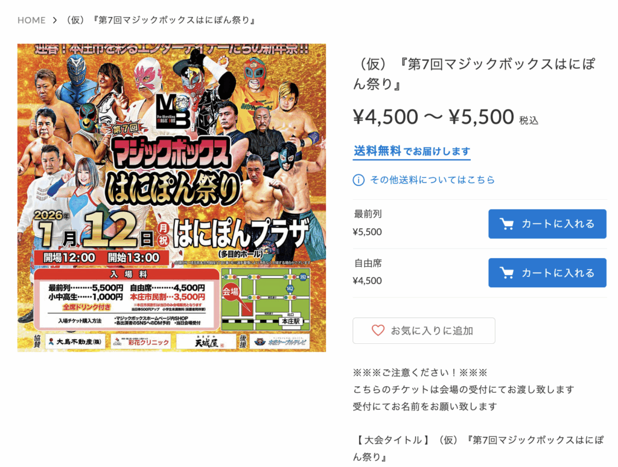
Task: Click the breadcrumb chevron after HOME
Action: (x=55, y=20)
